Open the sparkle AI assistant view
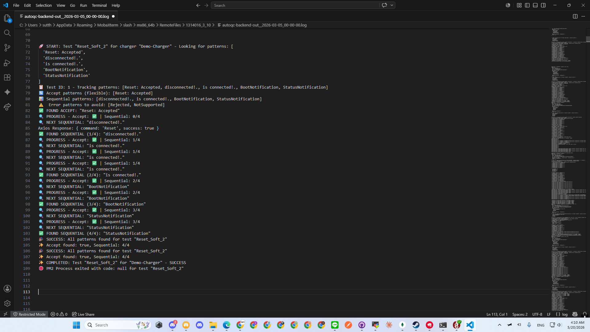 pyautogui.click(x=7, y=92)
